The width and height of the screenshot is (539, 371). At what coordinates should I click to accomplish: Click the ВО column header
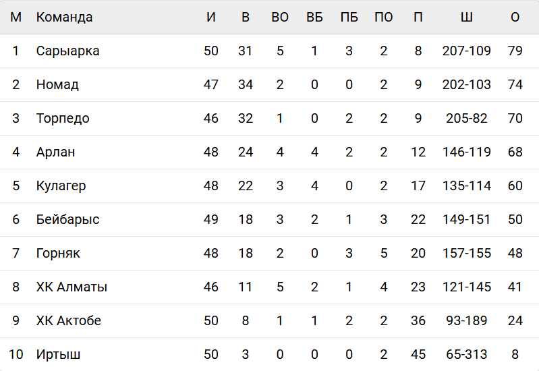click(x=280, y=17)
